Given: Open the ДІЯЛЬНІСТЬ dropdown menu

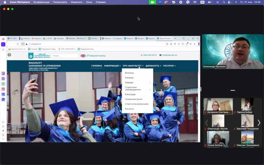Looking at the screenshot, I should click(153, 66).
